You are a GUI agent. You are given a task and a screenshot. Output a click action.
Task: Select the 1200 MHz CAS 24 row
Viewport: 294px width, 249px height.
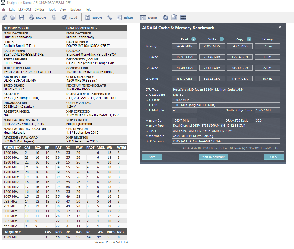(x=65, y=153)
